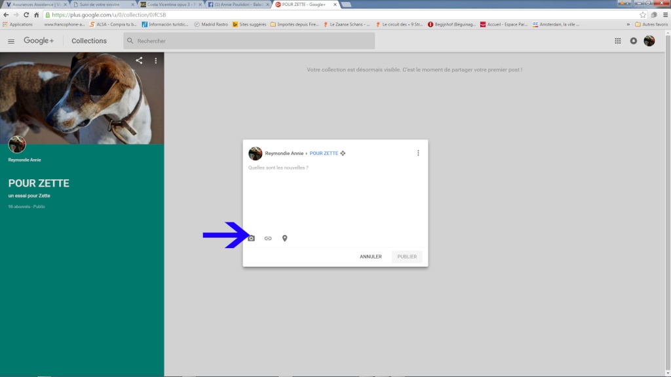Open the browser home page

click(37, 14)
